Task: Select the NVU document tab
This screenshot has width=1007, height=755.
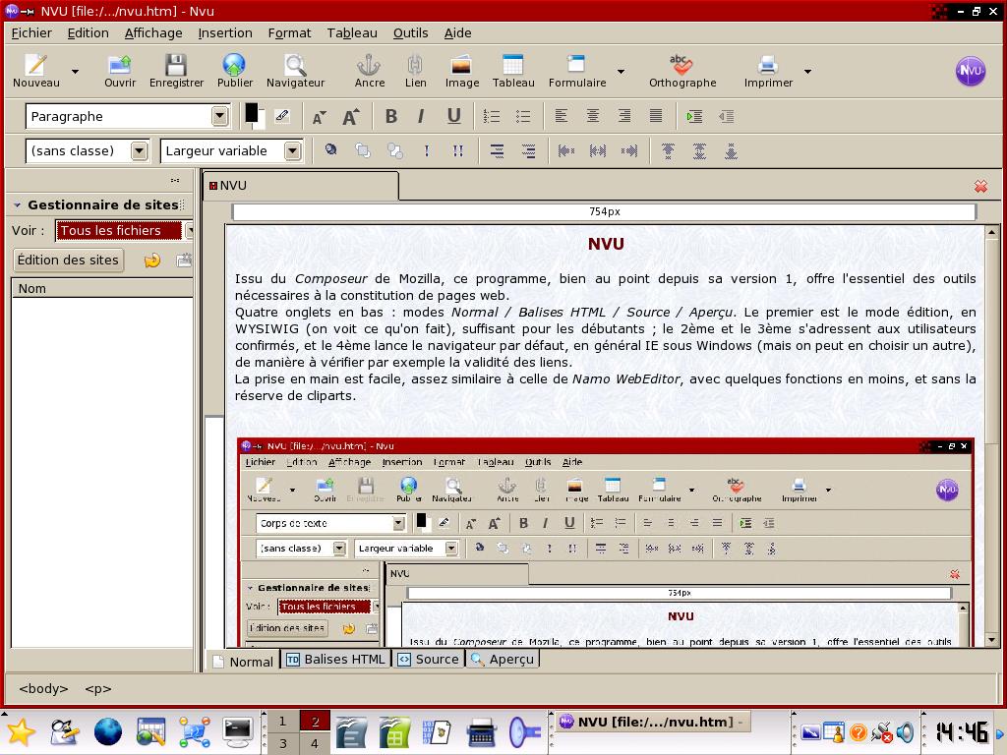Action: point(301,186)
